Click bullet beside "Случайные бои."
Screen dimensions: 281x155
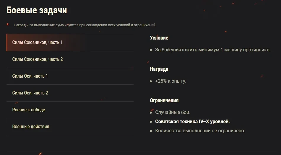(x=151, y=112)
